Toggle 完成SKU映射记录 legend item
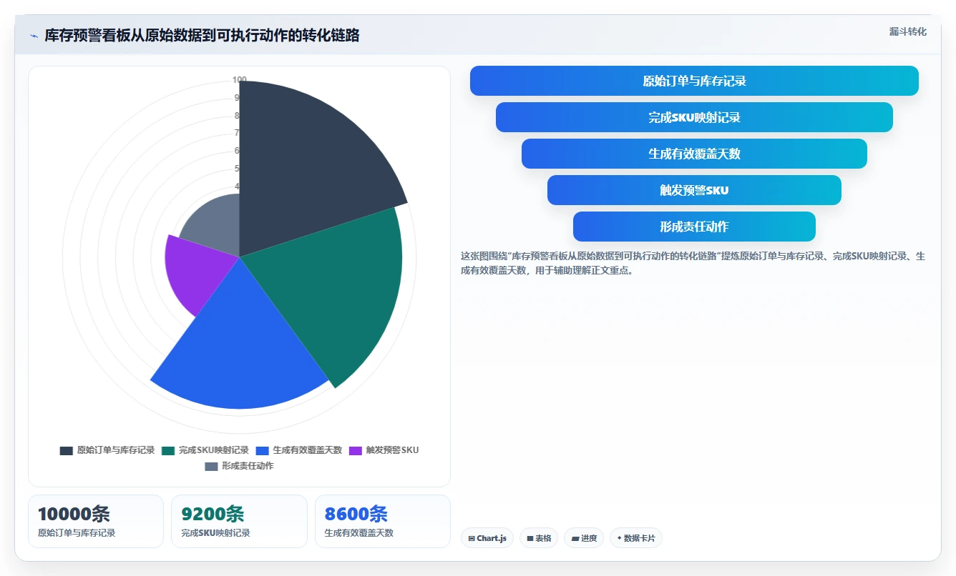The image size is (956, 576). pos(205,450)
